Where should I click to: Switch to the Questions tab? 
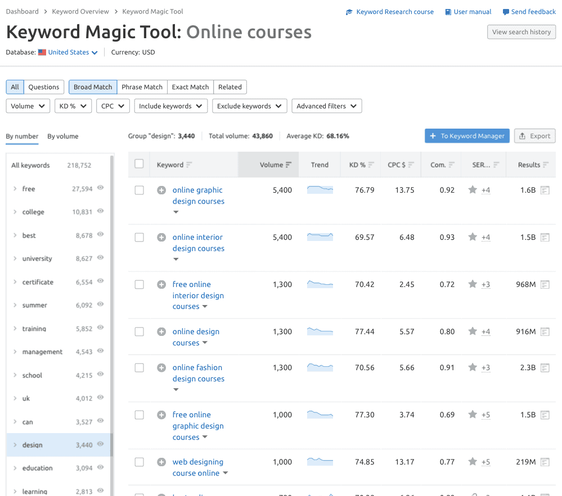tap(43, 87)
